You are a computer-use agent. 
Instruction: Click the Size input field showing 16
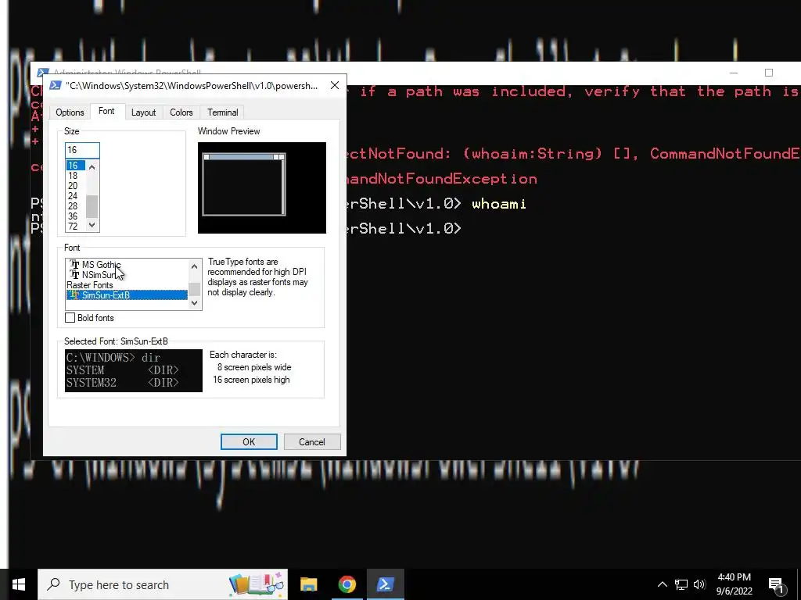coord(82,150)
